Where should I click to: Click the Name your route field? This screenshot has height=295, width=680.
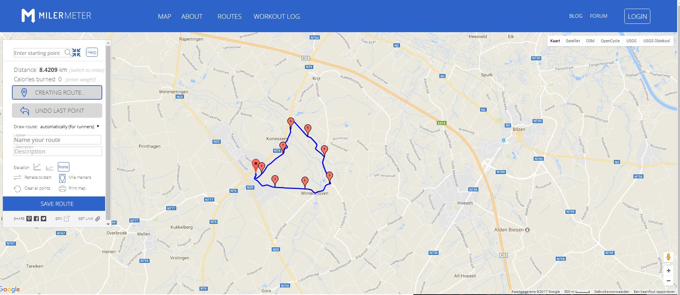pos(57,140)
